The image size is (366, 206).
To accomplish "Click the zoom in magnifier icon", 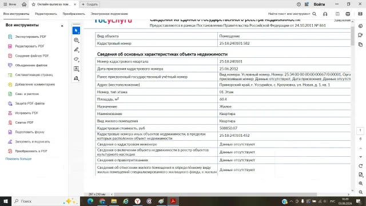I will pyautogui.click(x=360, y=184).
